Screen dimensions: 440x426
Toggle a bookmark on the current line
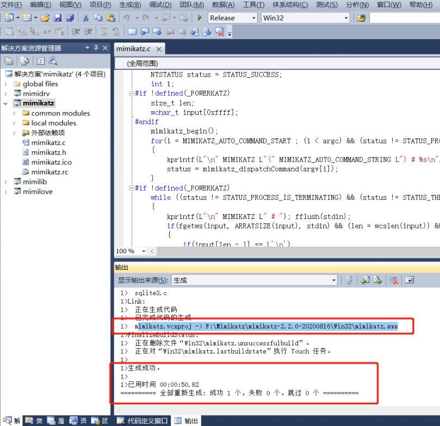(132, 32)
